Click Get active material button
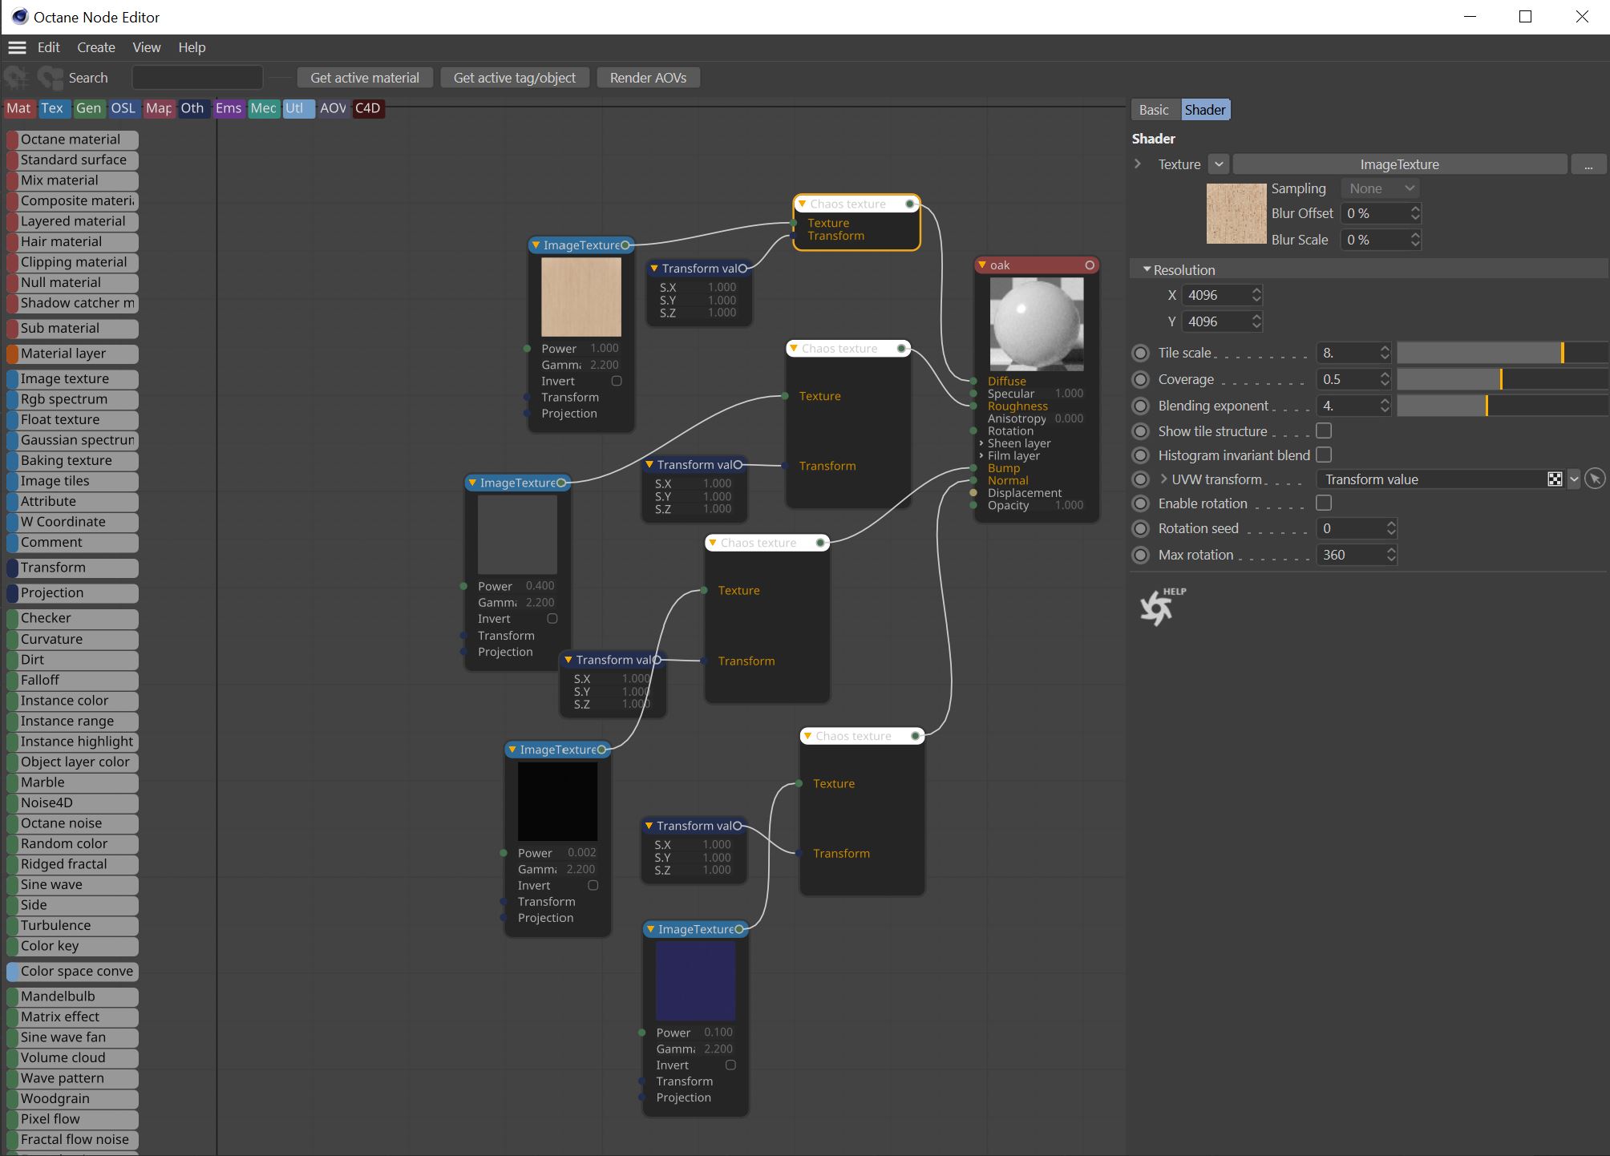 pos(364,78)
